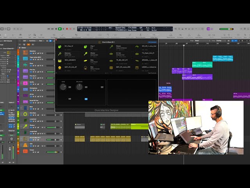This screenshot has height=188, width=250.
Task: Select the Ride cymbal pad
Action: (95, 61)
